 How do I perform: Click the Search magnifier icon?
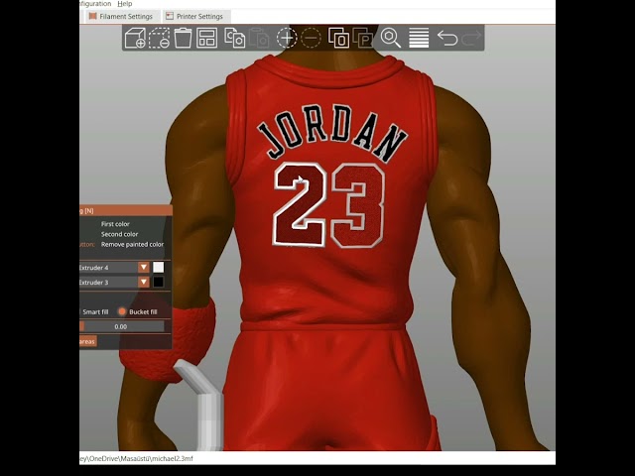coord(391,38)
